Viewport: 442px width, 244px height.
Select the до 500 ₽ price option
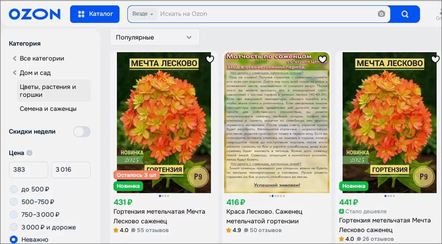pyautogui.click(x=14, y=189)
